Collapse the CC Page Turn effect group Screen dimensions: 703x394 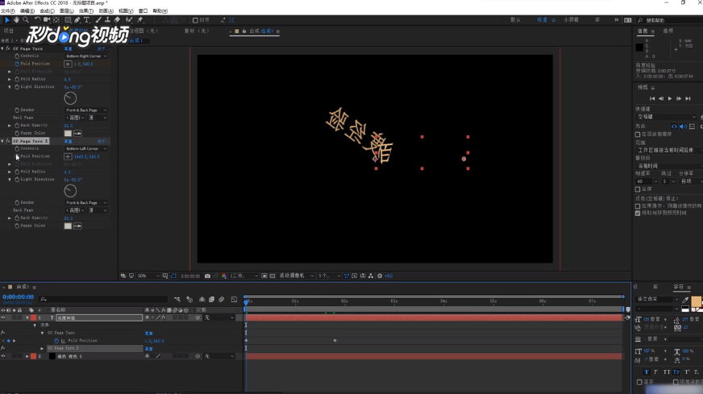[2, 48]
